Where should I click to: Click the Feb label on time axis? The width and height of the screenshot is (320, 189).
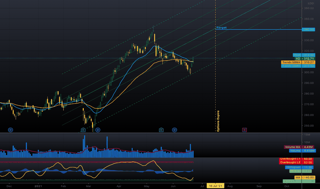(63, 186)
